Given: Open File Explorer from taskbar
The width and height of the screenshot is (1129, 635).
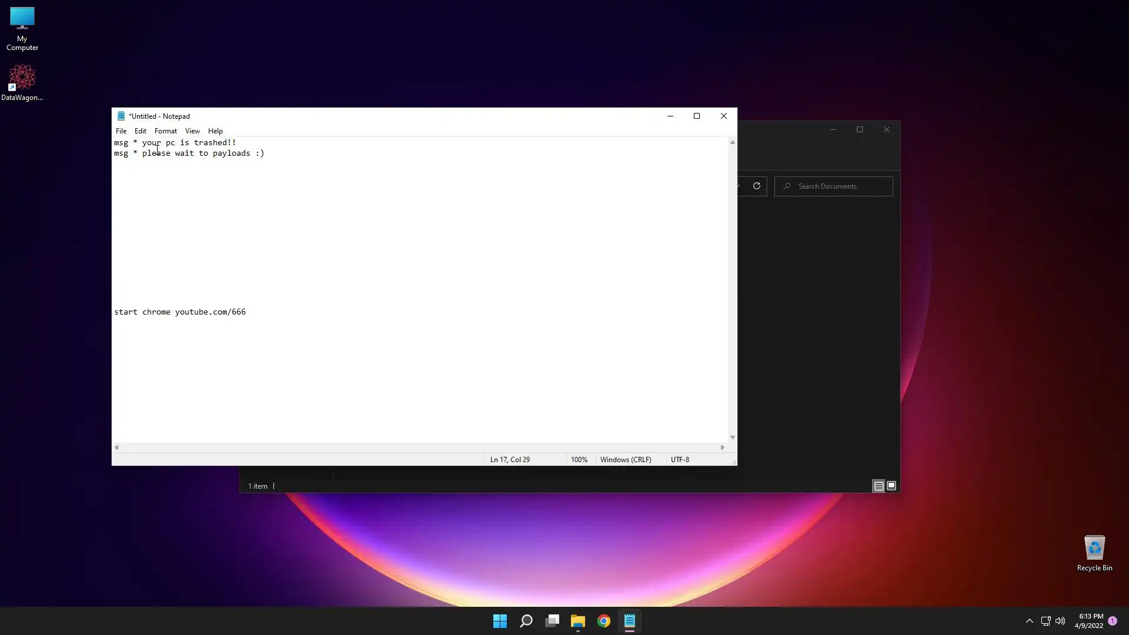Looking at the screenshot, I should [x=578, y=621].
